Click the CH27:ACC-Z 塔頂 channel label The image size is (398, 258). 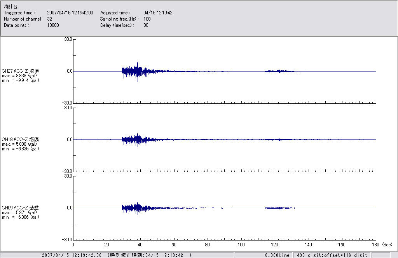20,71
